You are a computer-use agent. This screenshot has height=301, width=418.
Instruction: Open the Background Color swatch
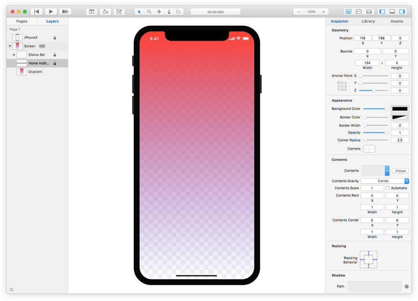399,109
